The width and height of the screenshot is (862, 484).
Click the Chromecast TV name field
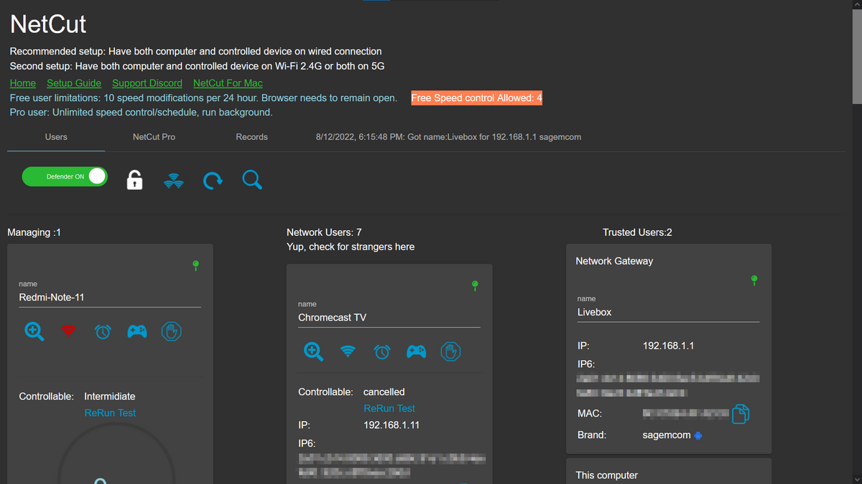389,318
